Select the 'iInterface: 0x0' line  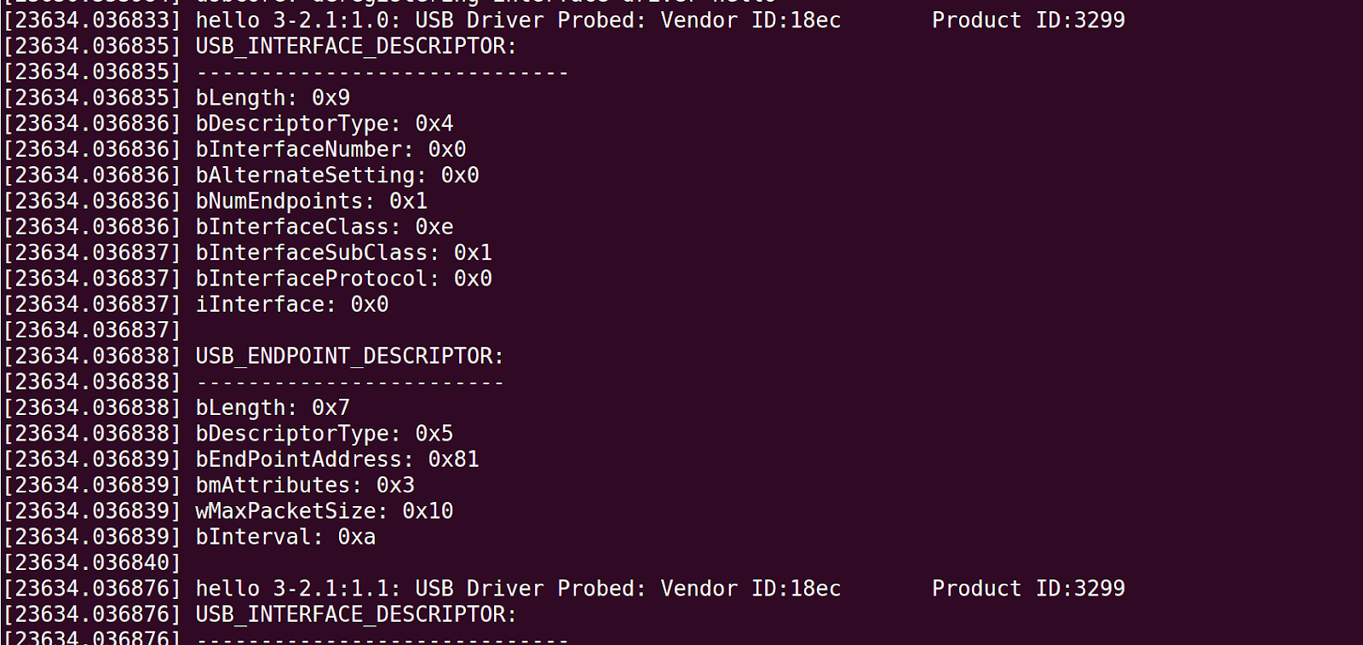click(x=292, y=304)
